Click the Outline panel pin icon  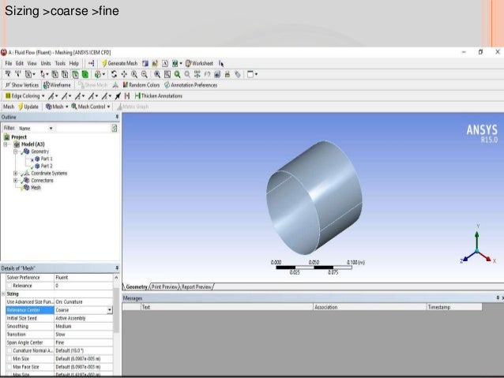tap(117, 118)
